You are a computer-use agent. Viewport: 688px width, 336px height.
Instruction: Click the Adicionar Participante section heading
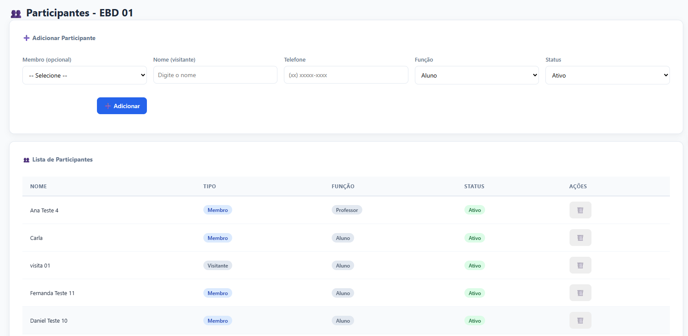(64, 38)
